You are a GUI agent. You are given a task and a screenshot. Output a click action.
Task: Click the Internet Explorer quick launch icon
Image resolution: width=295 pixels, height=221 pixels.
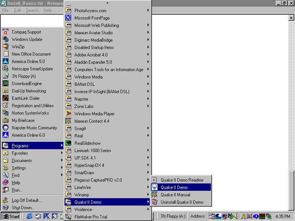point(29,216)
